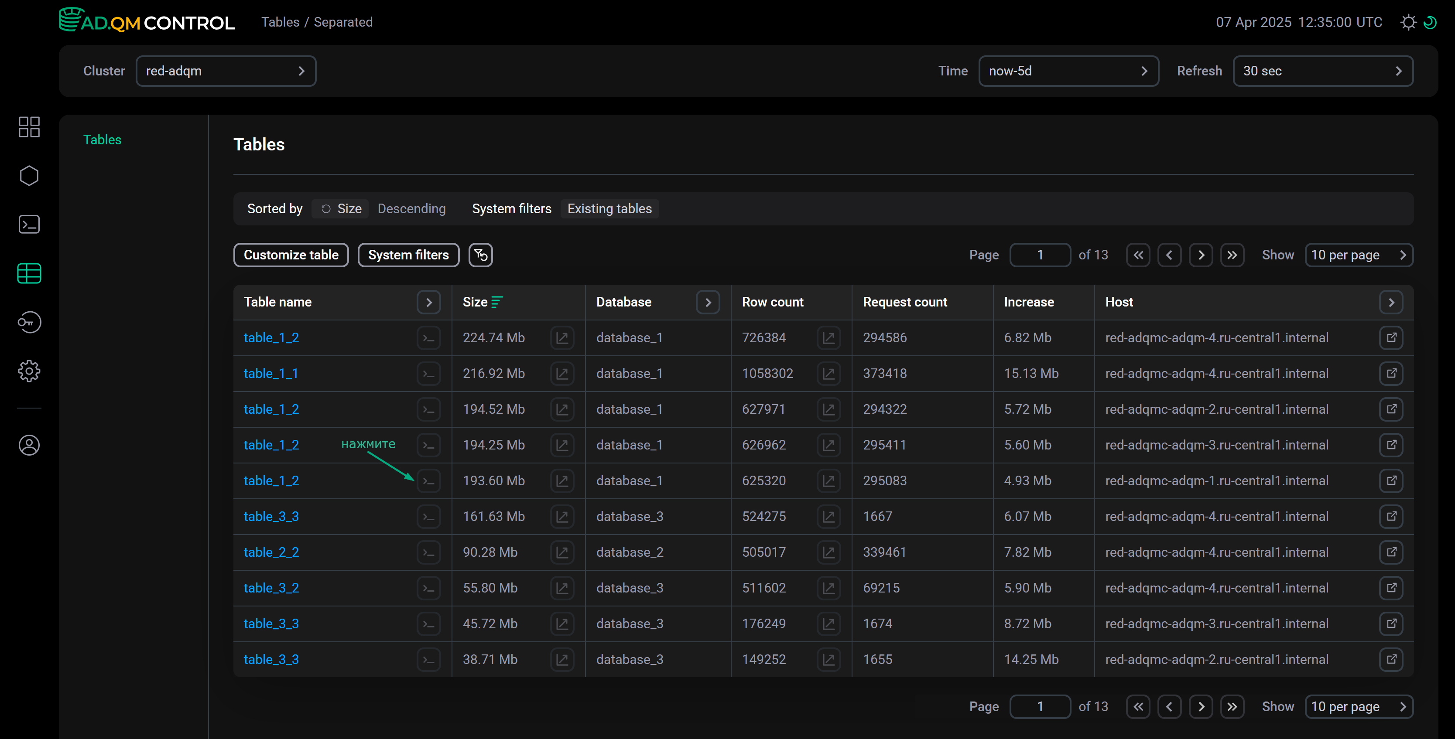Open the settings gear in the sidebar
The image size is (1455, 739).
pos(29,371)
